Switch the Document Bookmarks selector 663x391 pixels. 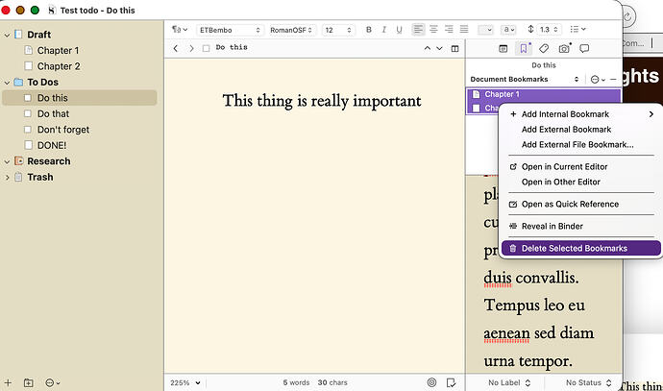pyautogui.click(x=525, y=79)
